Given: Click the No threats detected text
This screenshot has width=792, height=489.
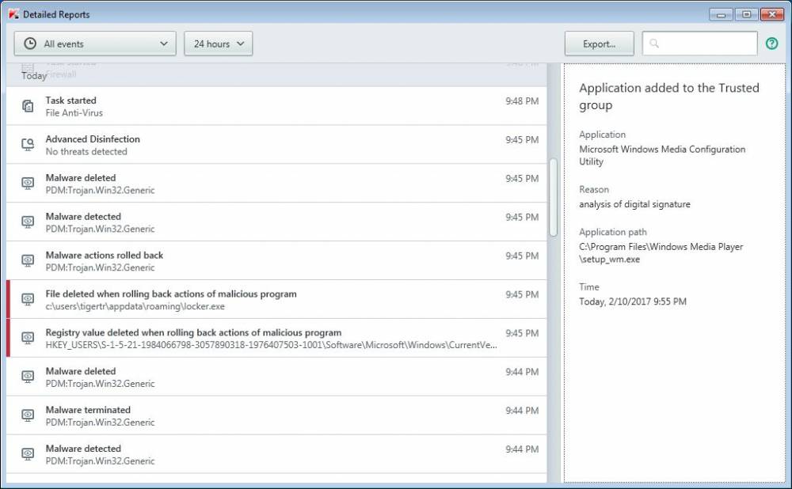Looking at the screenshot, I should (86, 151).
